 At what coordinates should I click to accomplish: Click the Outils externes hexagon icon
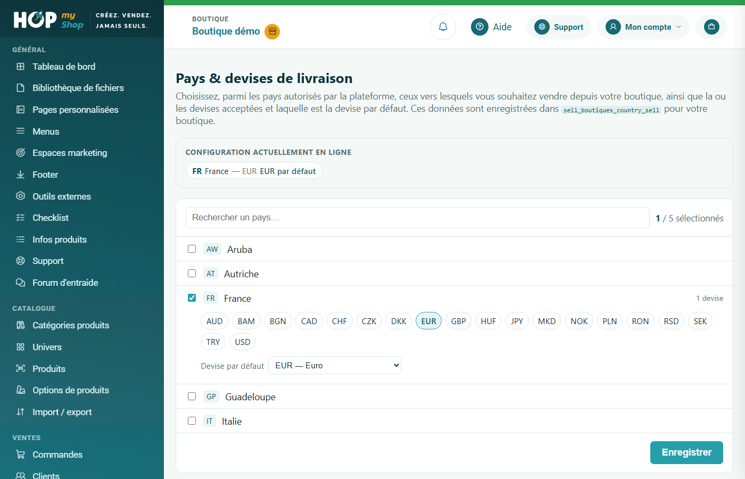(21, 196)
